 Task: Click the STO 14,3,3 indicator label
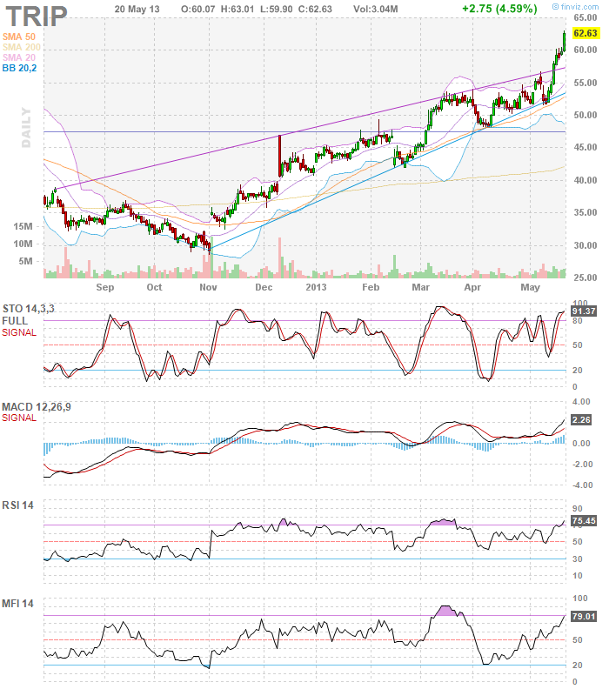pyautogui.click(x=28, y=307)
